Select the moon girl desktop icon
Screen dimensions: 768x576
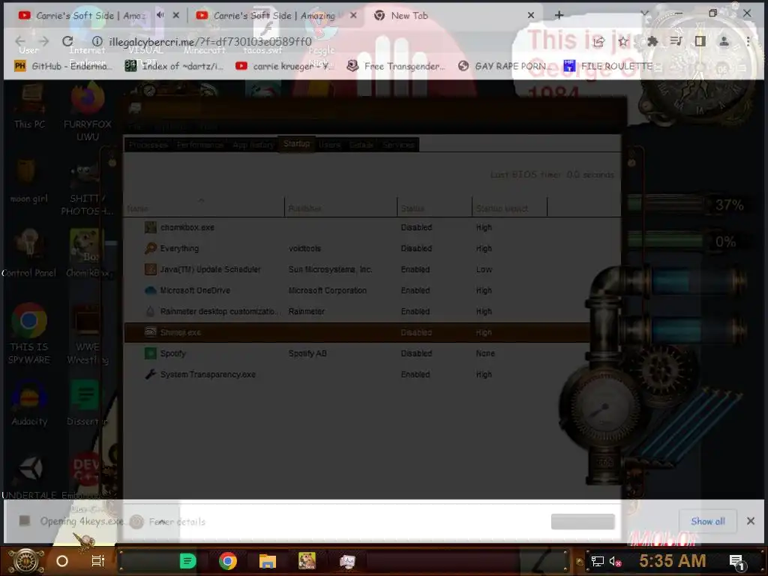[x=29, y=181]
